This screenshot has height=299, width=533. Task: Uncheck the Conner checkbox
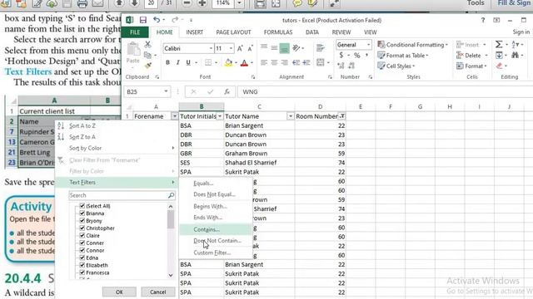pos(82,243)
